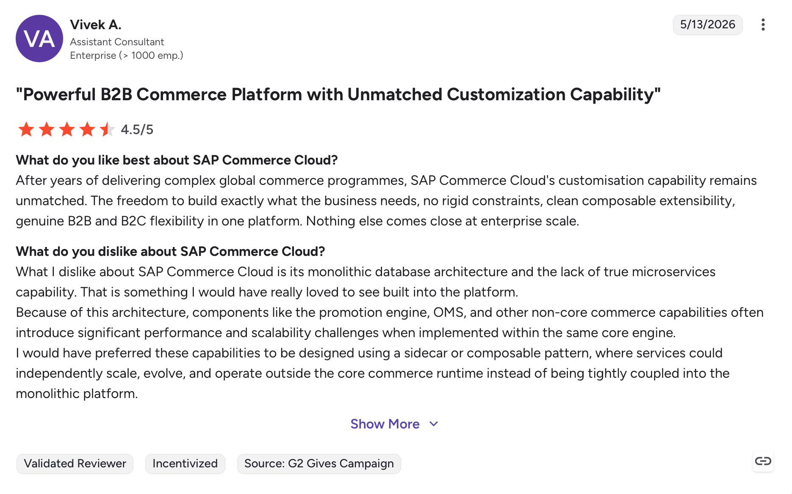Select the Incentivized badge
This screenshot has width=792, height=494.
coord(185,464)
